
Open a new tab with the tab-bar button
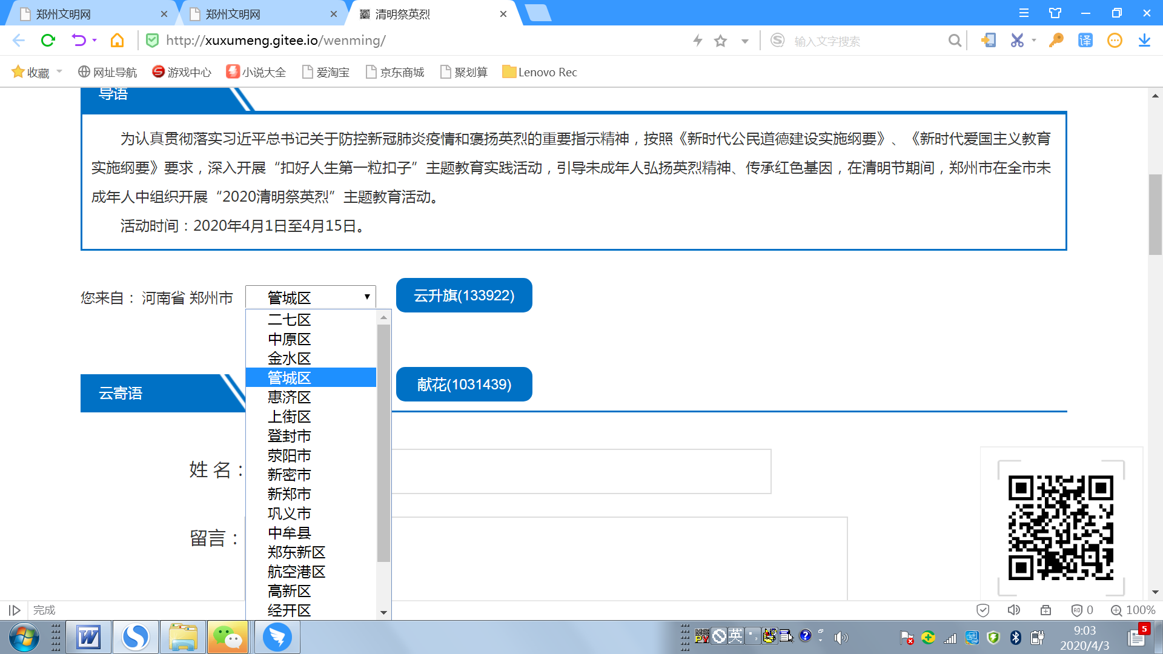point(538,13)
